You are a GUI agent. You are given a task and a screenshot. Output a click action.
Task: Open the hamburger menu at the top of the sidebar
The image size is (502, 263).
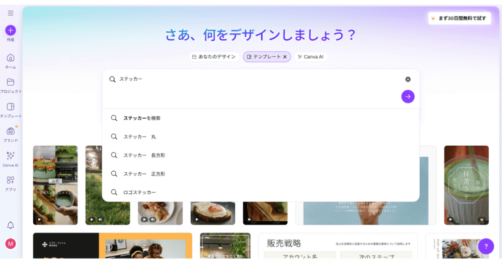click(x=11, y=13)
